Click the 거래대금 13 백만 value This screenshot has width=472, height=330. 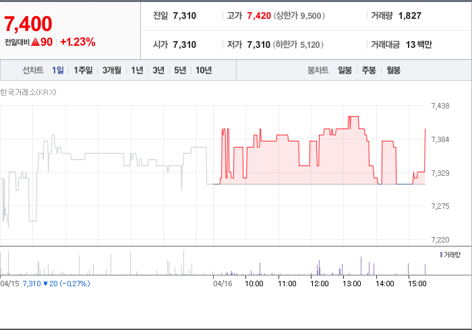[419, 44]
